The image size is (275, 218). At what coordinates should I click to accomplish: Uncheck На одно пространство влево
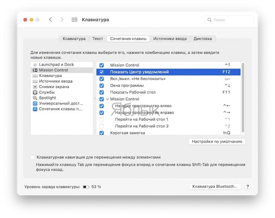tap(101, 106)
